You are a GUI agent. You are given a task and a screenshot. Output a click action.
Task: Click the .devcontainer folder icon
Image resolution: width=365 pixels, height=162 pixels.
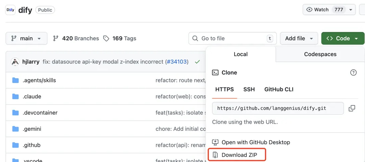tap(16, 113)
